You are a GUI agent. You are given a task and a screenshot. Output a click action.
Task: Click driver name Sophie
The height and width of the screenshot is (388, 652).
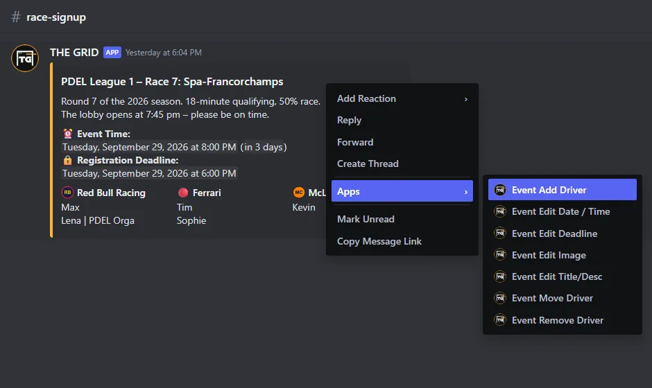(191, 220)
